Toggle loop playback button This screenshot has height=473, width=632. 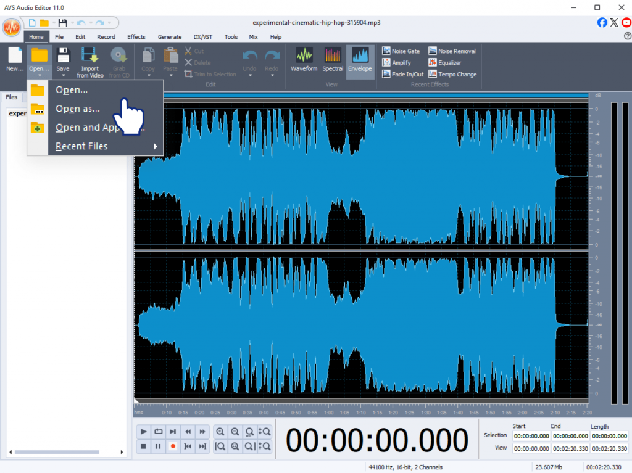(x=158, y=432)
